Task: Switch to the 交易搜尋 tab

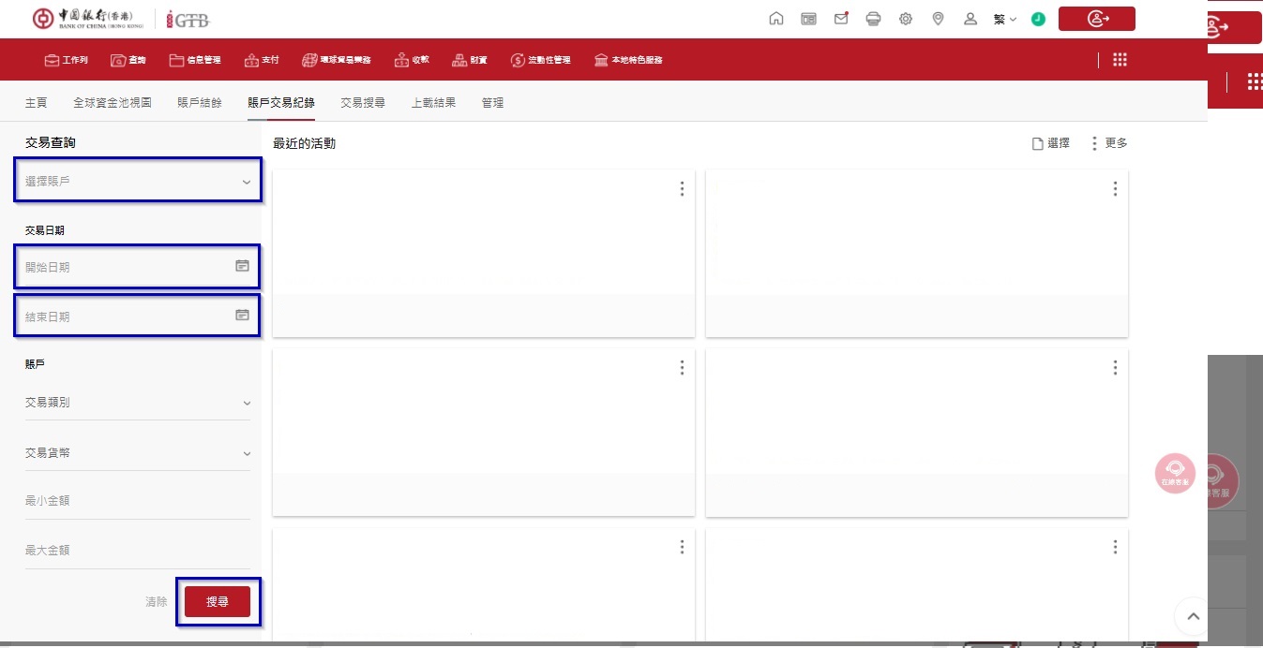Action: pyautogui.click(x=363, y=103)
